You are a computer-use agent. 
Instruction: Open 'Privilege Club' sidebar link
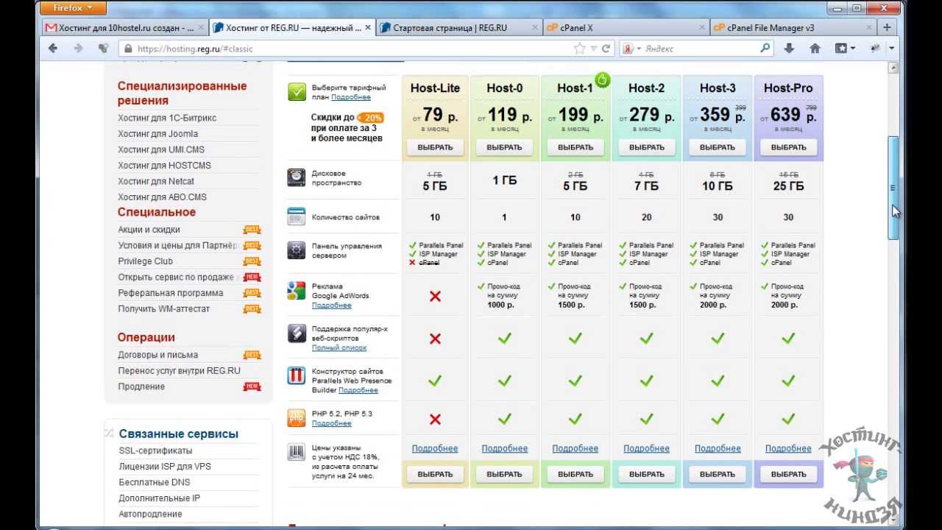click(x=145, y=261)
